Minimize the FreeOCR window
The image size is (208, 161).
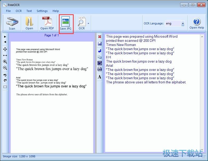click(184, 5)
